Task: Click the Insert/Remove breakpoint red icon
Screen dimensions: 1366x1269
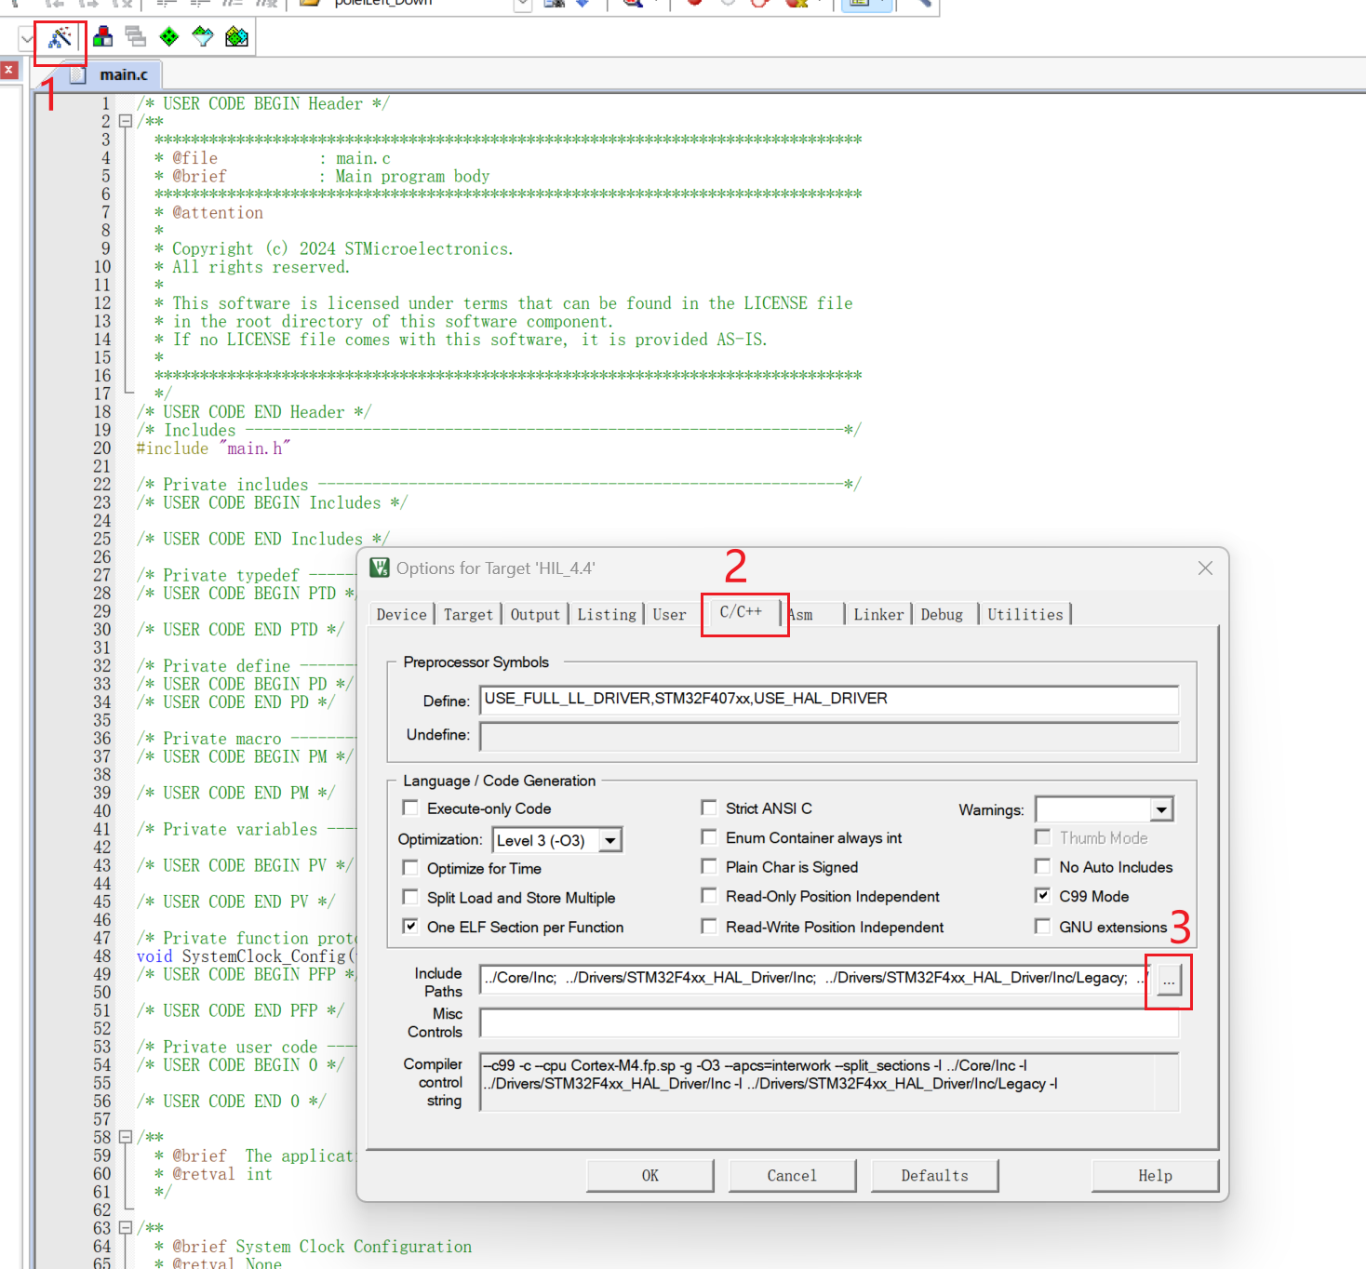Action: pyautogui.click(x=696, y=5)
